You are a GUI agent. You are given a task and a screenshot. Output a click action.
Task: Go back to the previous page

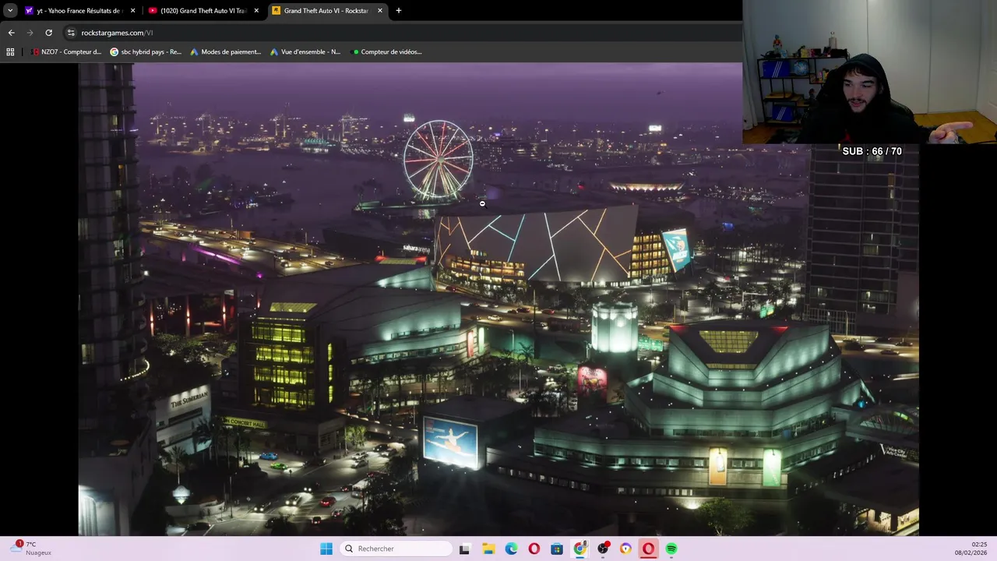[x=11, y=33]
